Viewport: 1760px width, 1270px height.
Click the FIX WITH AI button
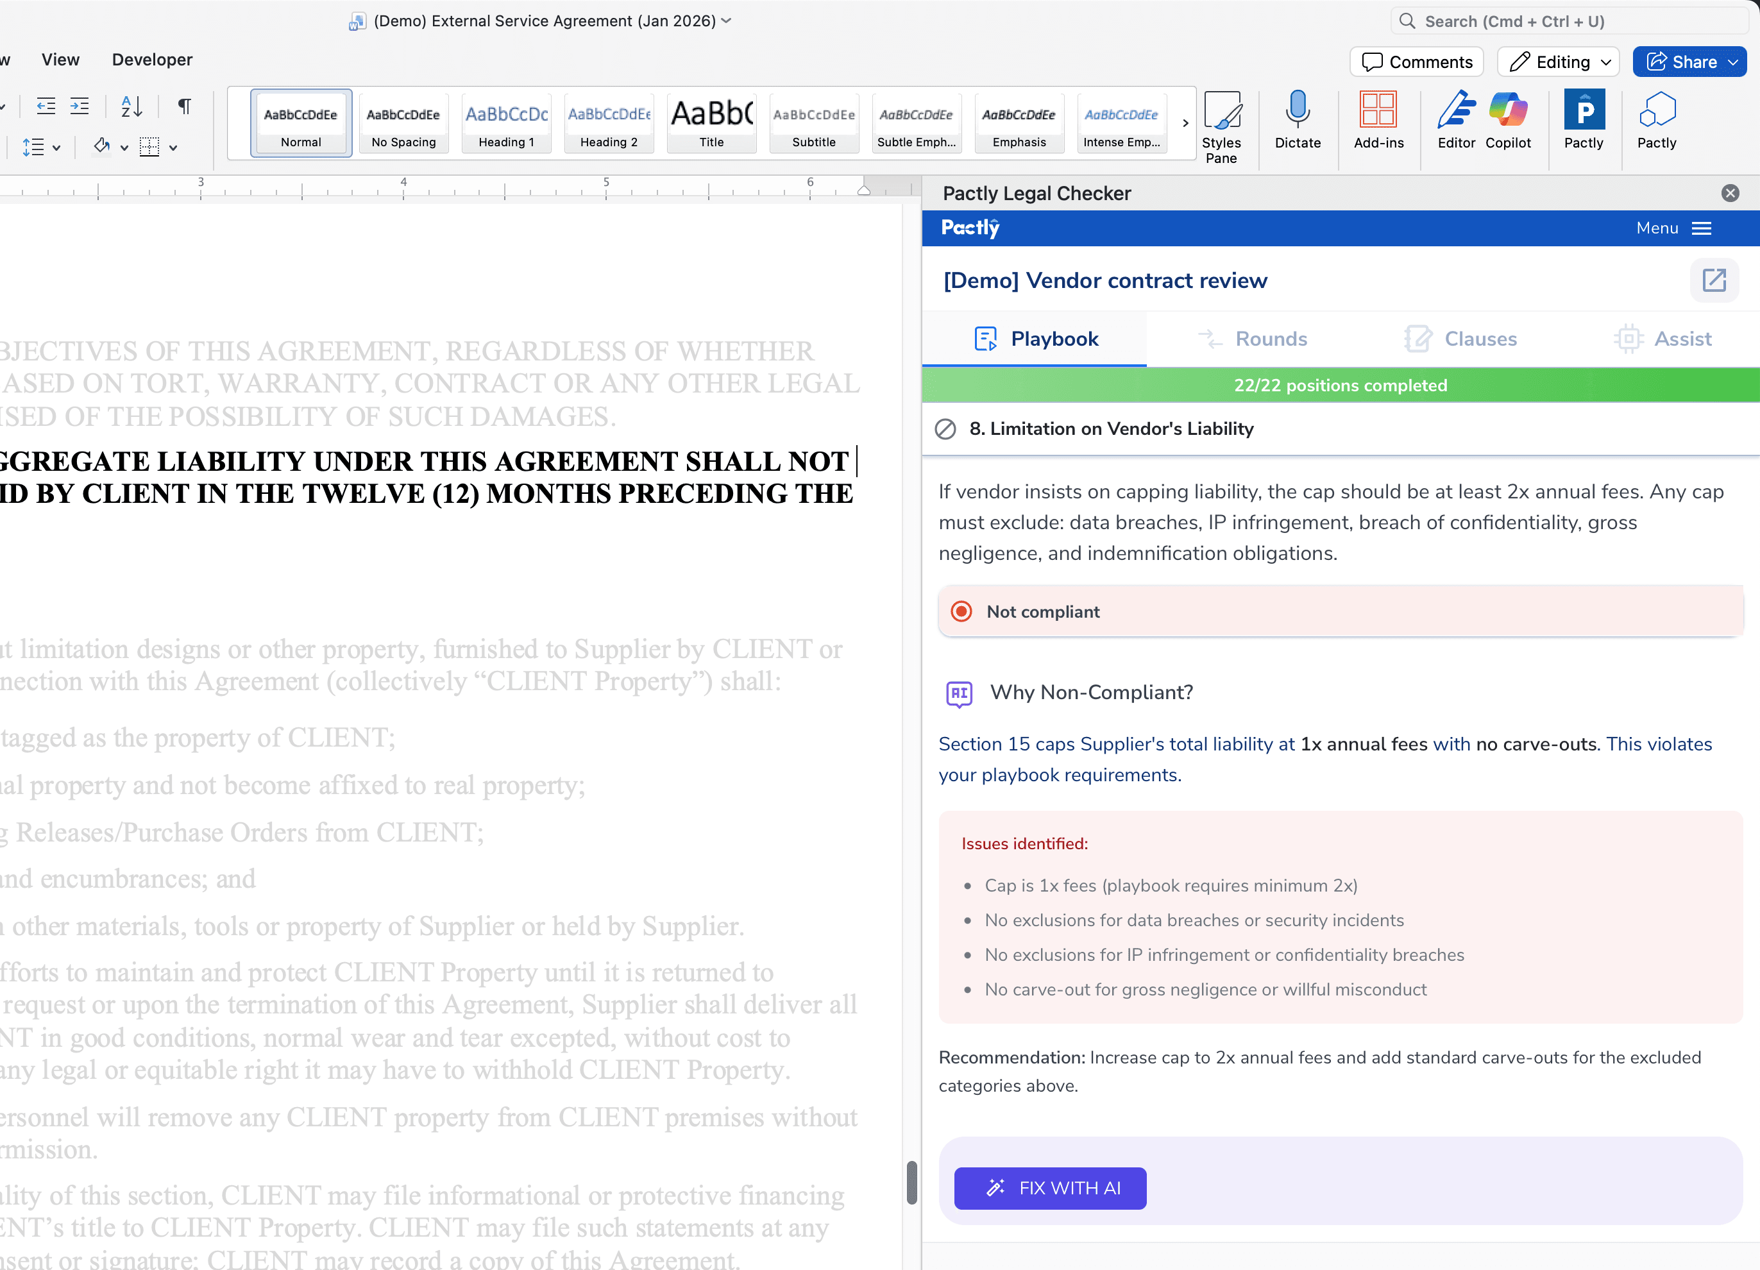(x=1049, y=1188)
